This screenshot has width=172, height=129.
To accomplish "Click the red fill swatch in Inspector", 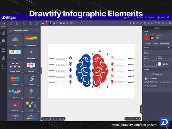I will (146, 38).
